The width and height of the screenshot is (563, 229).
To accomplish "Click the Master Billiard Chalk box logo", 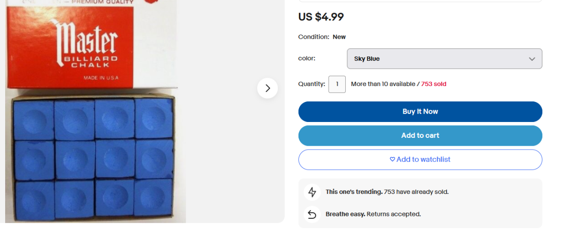I will [x=87, y=44].
